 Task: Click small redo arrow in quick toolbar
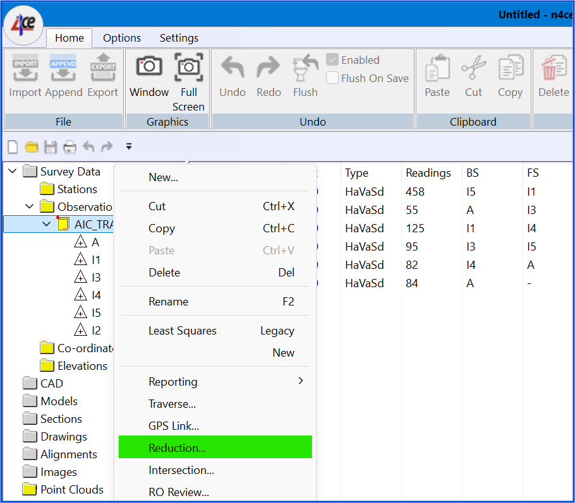107,146
